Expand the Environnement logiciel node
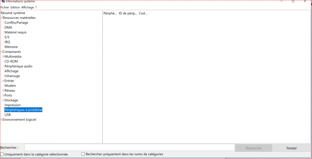 [1, 120]
